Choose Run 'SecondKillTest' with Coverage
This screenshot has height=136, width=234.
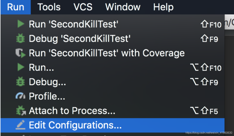(x=113, y=53)
